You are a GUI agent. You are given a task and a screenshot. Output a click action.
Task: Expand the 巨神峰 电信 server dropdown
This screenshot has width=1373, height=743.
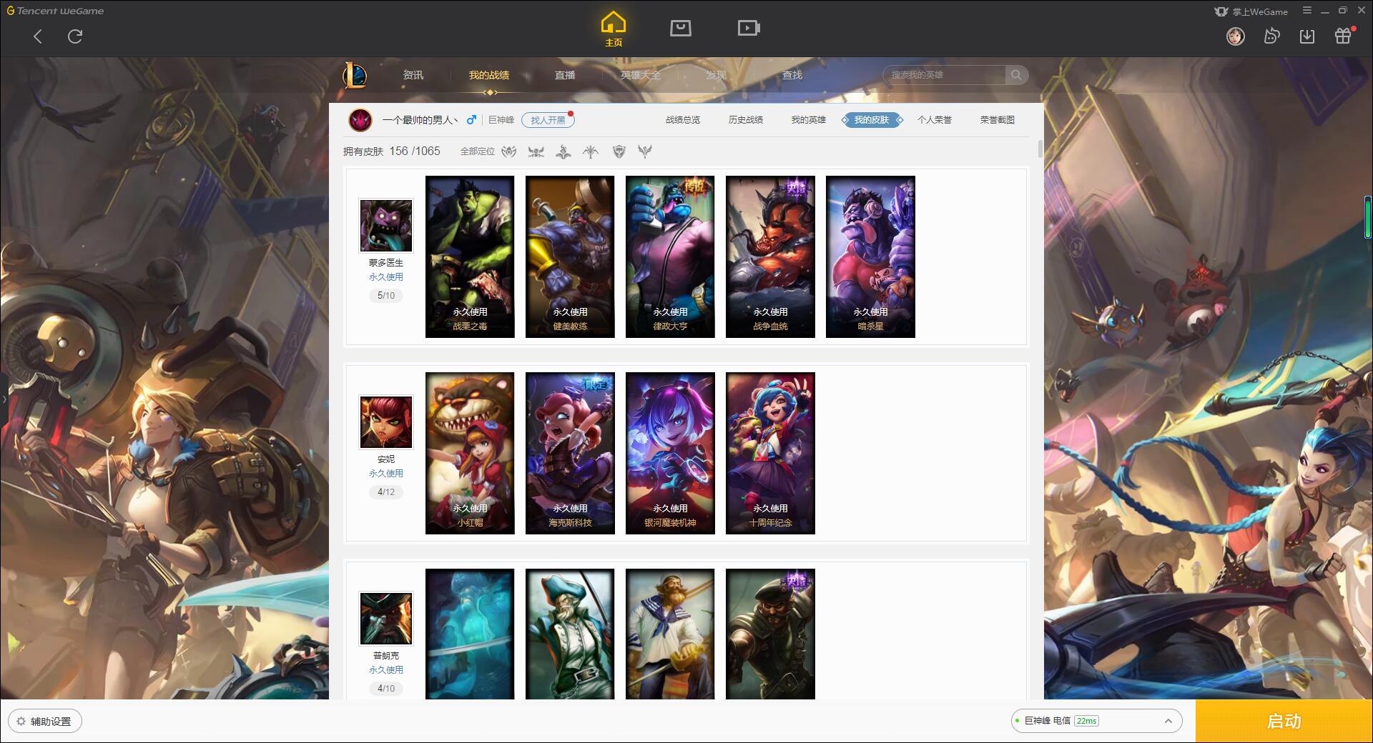click(x=1096, y=721)
